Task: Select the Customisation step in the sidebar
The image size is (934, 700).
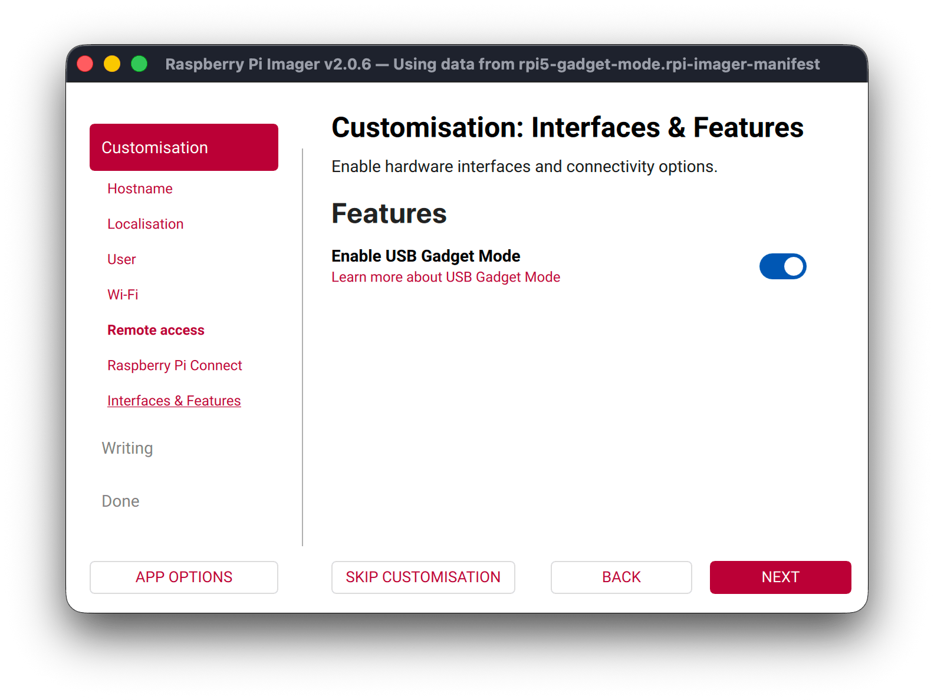Action: coord(183,147)
